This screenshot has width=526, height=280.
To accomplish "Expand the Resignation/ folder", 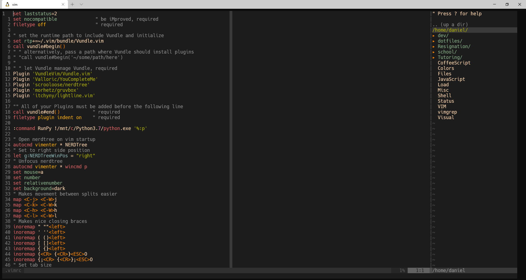I will point(454,46).
